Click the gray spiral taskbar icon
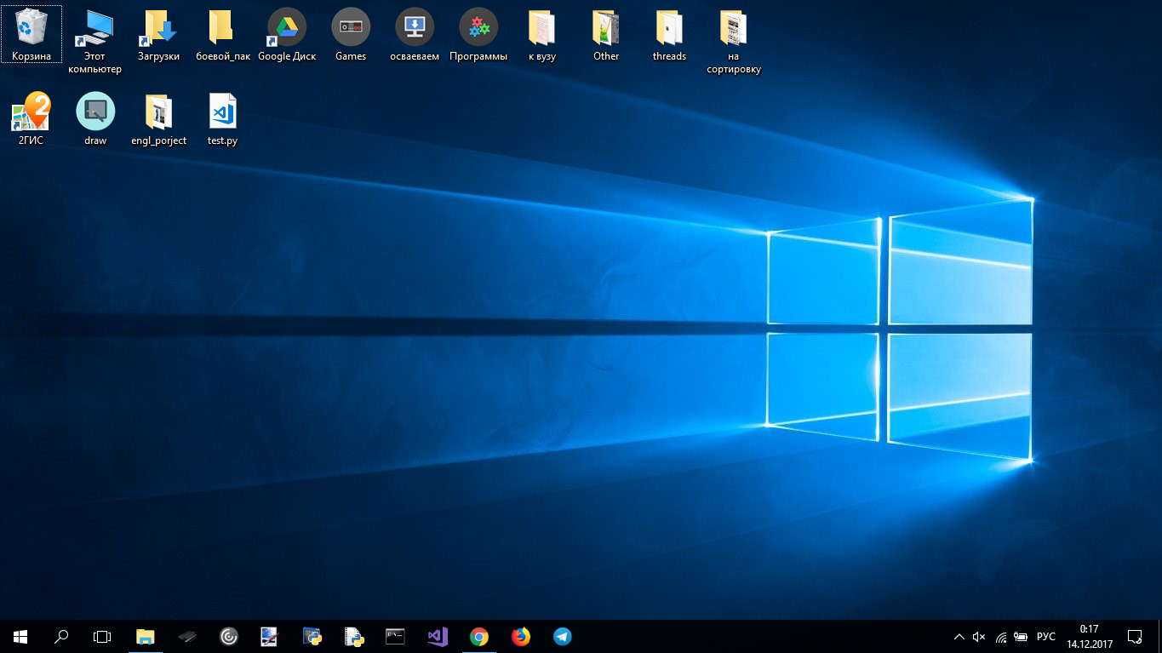The image size is (1162, 653). click(229, 636)
